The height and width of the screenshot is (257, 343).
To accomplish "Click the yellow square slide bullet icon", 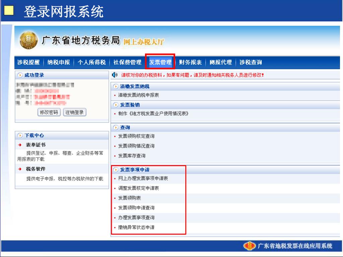I will [x=9, y=10].
